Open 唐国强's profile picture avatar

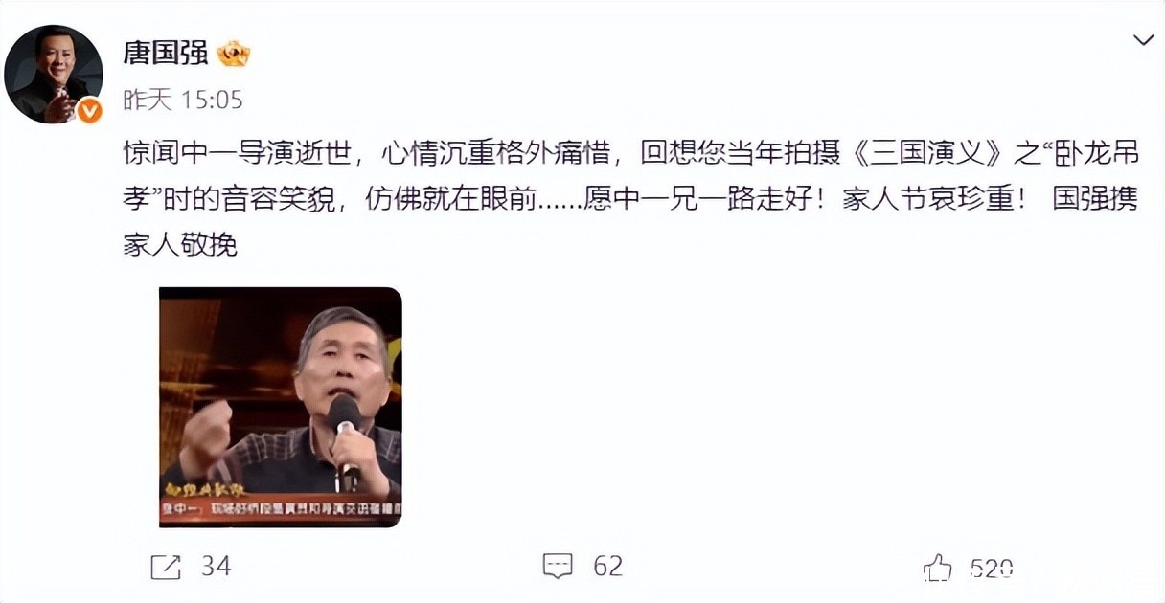pyautogui.click(x=54, y=75)
